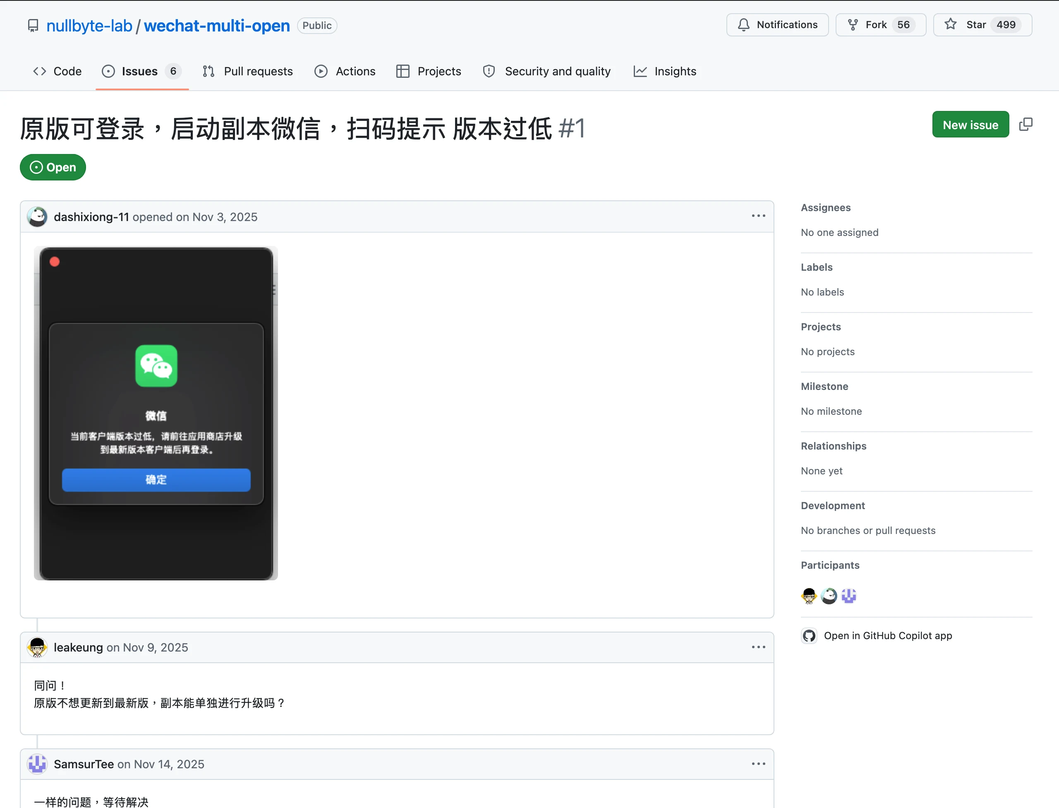Click the Milestone sidebar heading

[x=824, y=387]
